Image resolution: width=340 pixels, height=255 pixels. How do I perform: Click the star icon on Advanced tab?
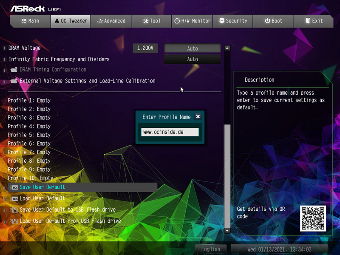pyautogui.click(x=99, y=21)
